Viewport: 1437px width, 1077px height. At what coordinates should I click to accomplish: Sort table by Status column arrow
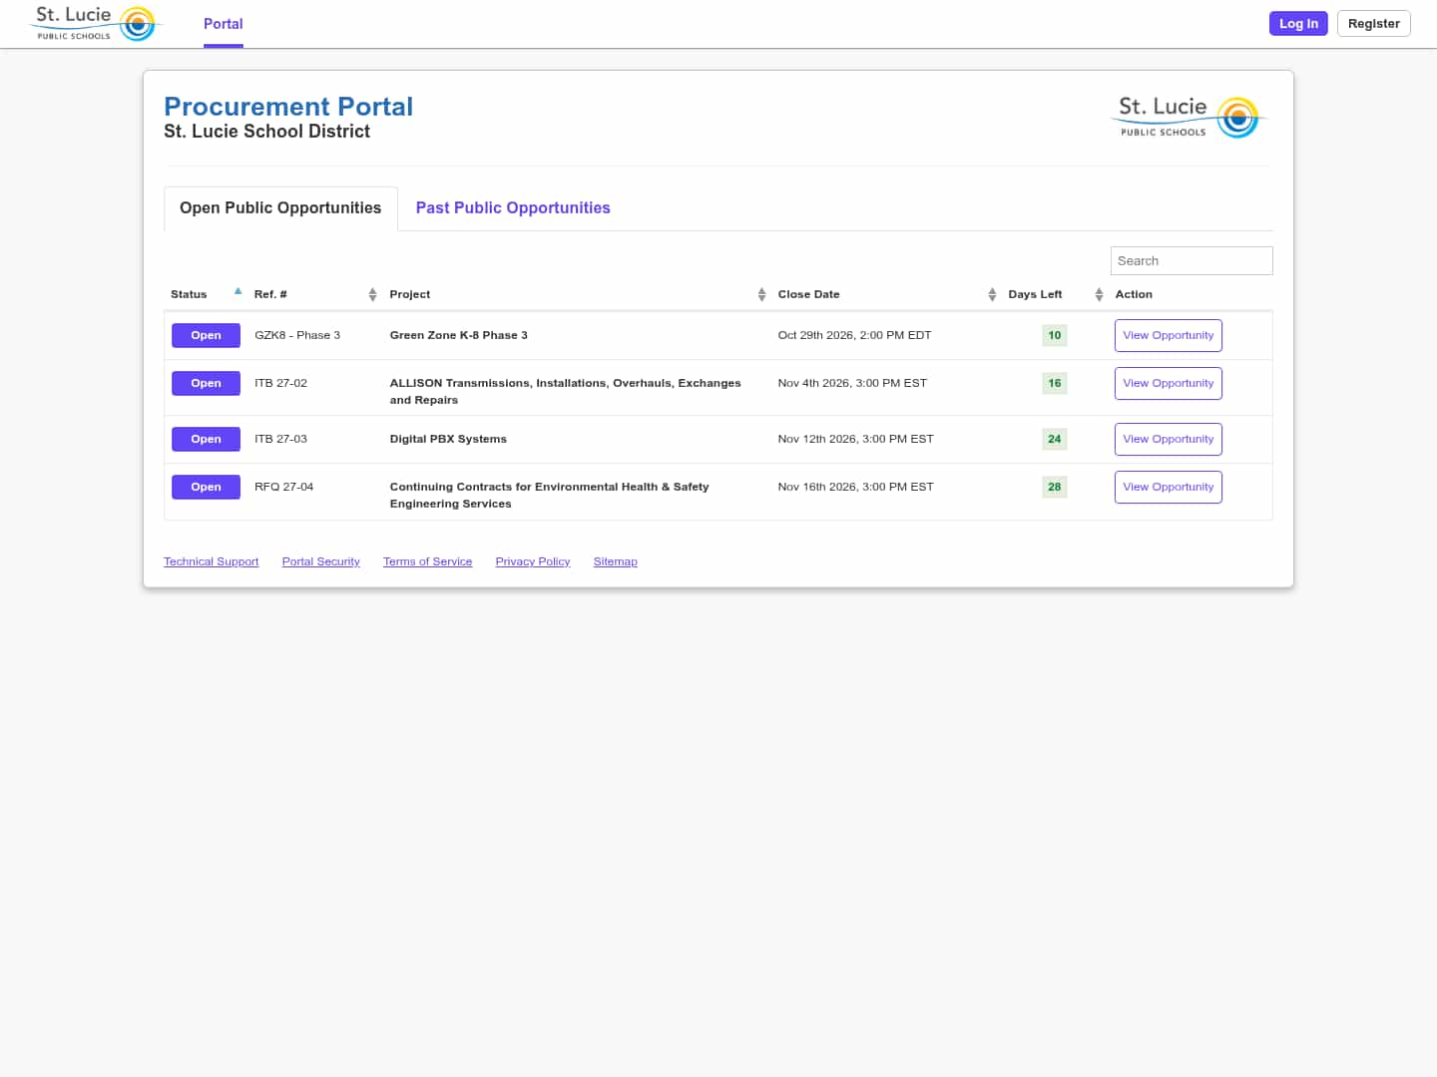click(x=238, y=292)
